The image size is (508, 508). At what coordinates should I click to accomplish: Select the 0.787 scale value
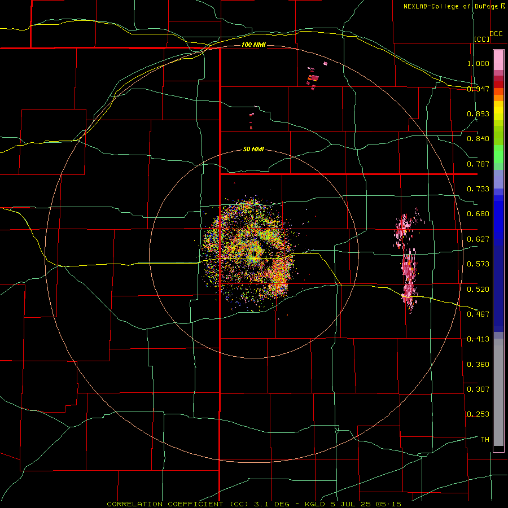(478, 164)
